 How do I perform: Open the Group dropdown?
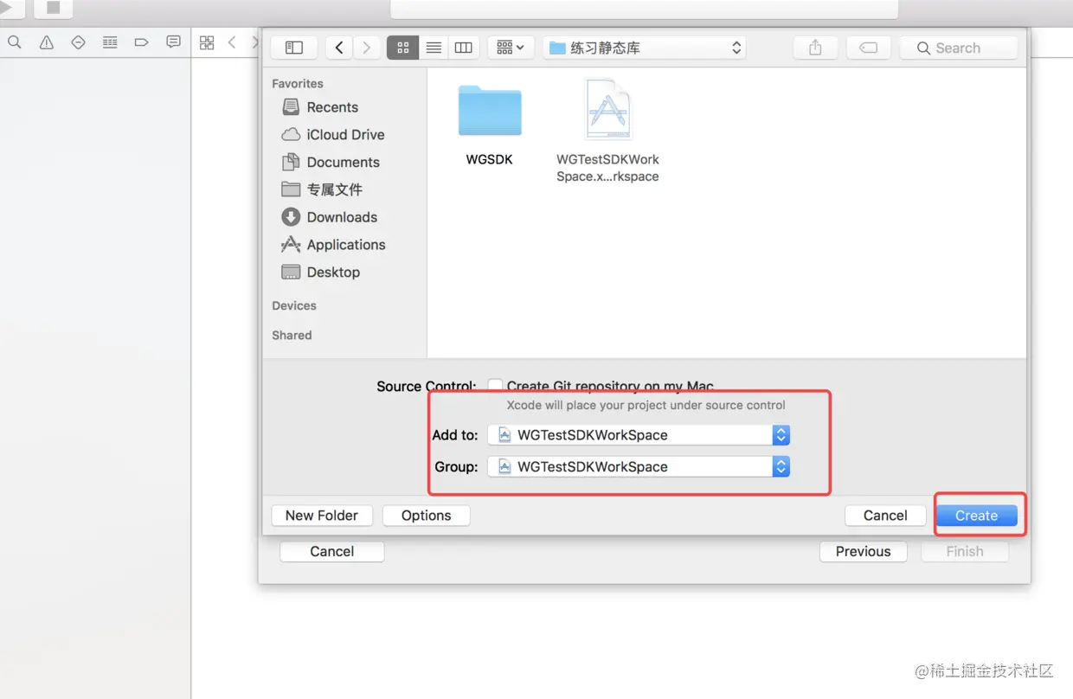[639, 466]
